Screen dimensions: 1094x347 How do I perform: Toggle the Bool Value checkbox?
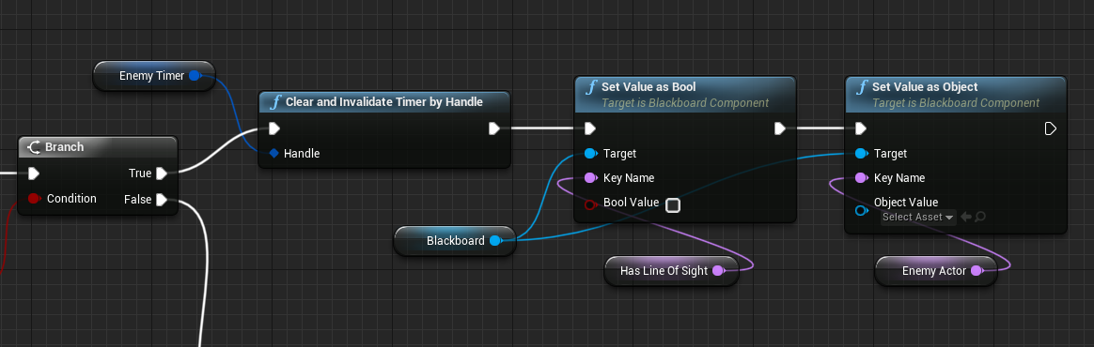[x=673, y=204]
